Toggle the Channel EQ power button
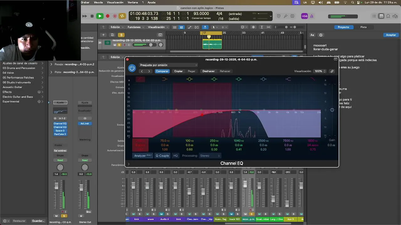This screenshot has width=401, height=225. click(x=132, y=68)
